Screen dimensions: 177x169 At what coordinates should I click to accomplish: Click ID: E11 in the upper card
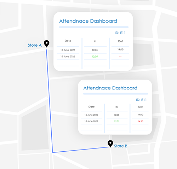click(x=120, y=33)
